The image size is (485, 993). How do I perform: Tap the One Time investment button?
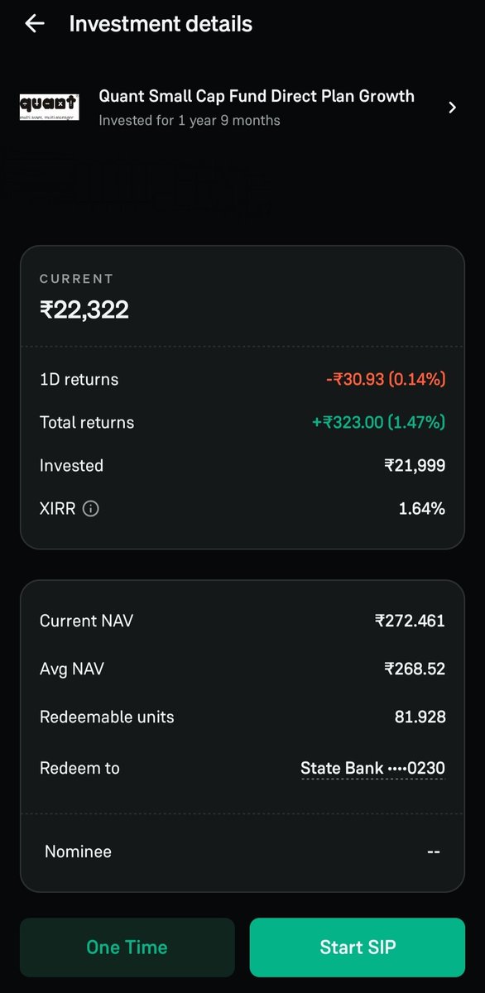click(127, 947)
